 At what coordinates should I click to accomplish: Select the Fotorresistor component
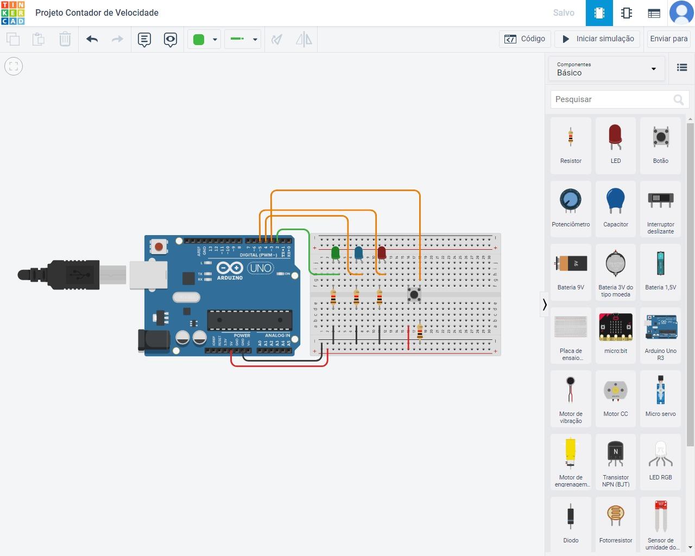tap(616, 525)
